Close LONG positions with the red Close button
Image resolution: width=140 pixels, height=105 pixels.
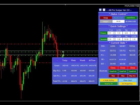[x=113, y=68]
